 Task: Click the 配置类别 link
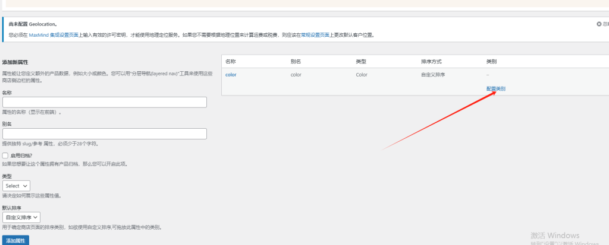495,88
